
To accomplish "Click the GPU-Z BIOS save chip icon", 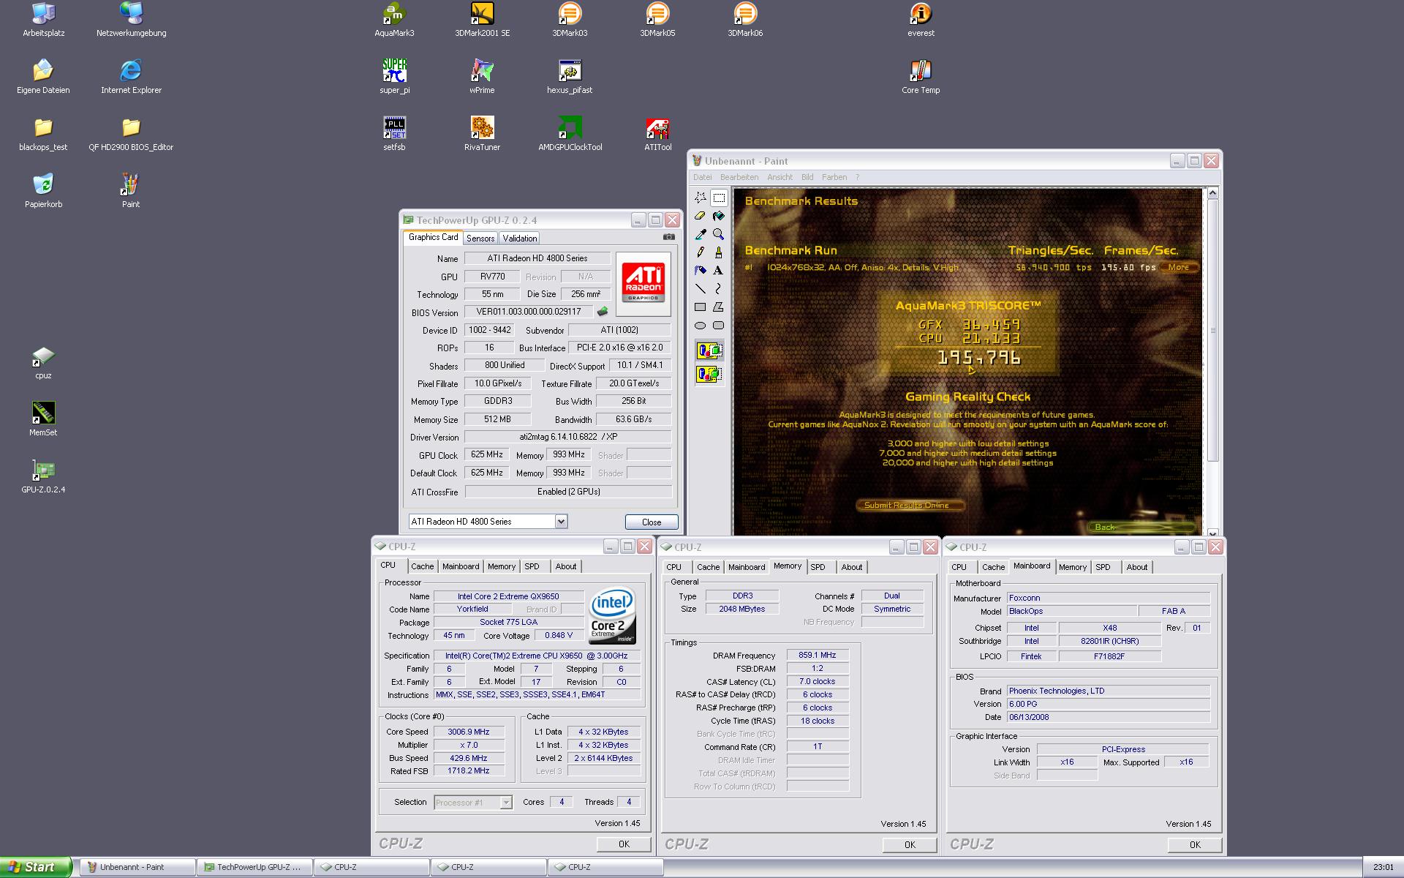I will [603, 312].
